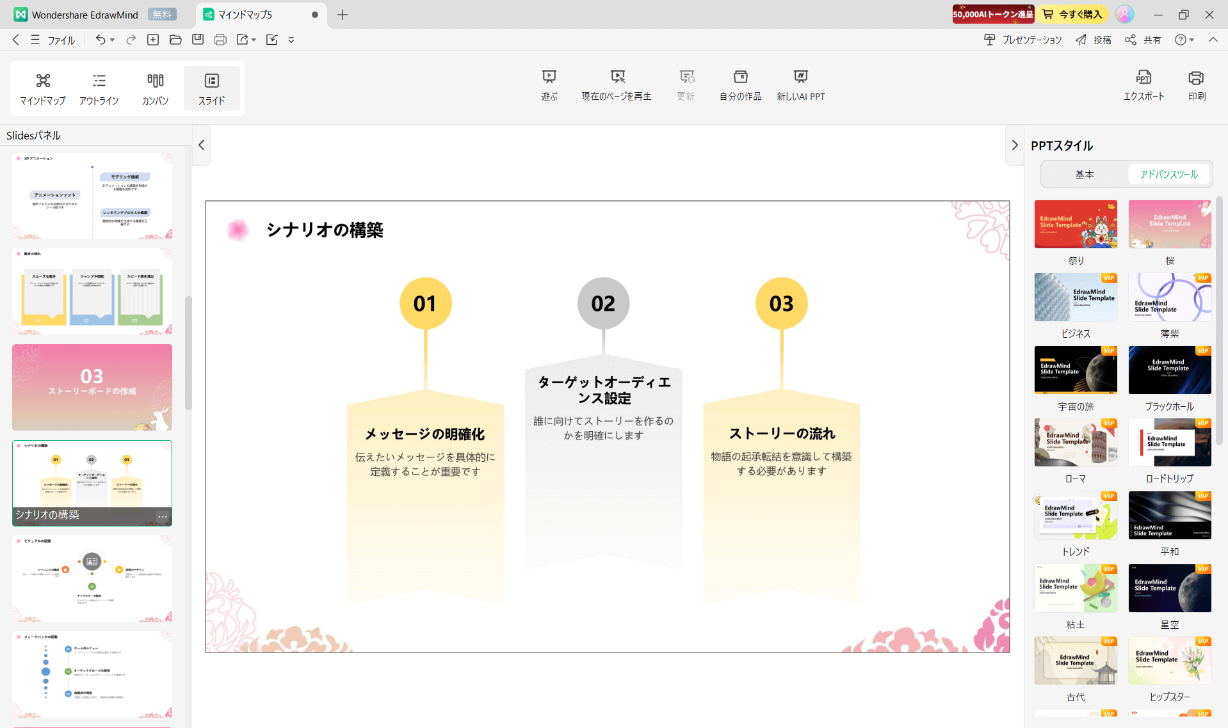
Task: Click the 印刷 print icon
Action: [x=1197, y=86]
